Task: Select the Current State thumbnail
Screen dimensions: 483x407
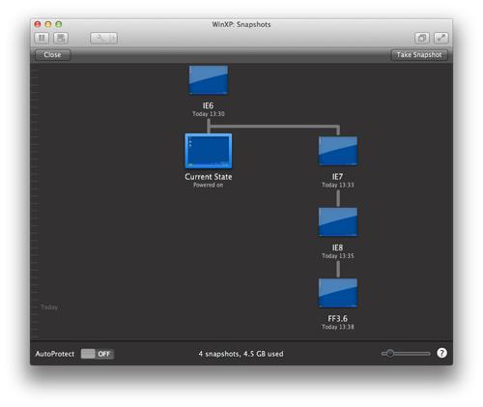Action: click(x=209, y=151)
